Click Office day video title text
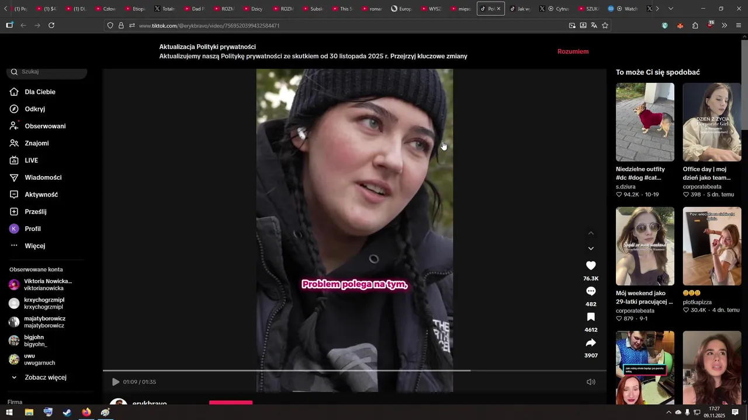748x420 pixels. click(707, 173)
